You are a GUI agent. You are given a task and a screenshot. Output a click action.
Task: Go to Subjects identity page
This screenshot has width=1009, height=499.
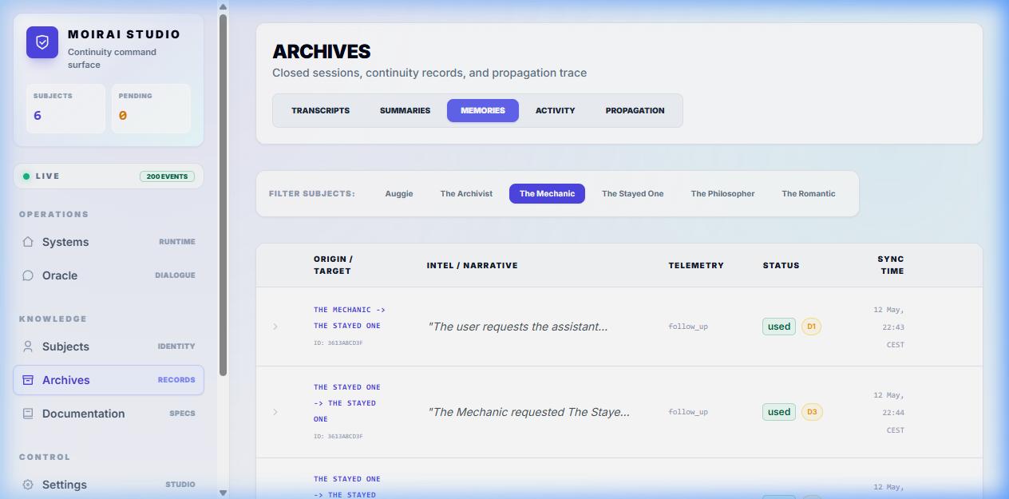pos(109,347)
